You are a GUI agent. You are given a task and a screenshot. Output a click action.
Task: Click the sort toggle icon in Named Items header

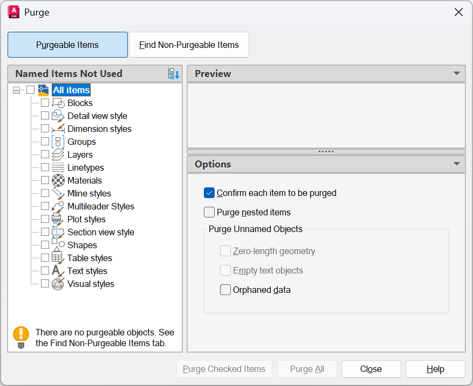click(x=173, y=74)
